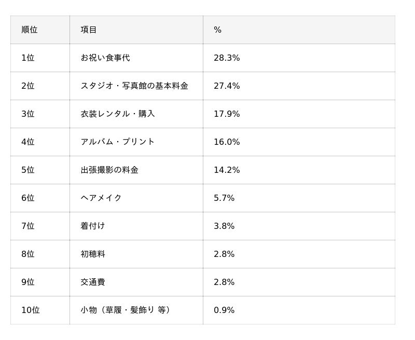Image resolution: width=415 pixels, height=340 pixels.
Task: Click the 17.9% value
Action: pyautogui.click(x=227, y=114)
